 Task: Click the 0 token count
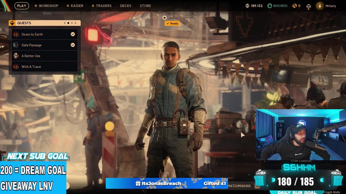299,6
